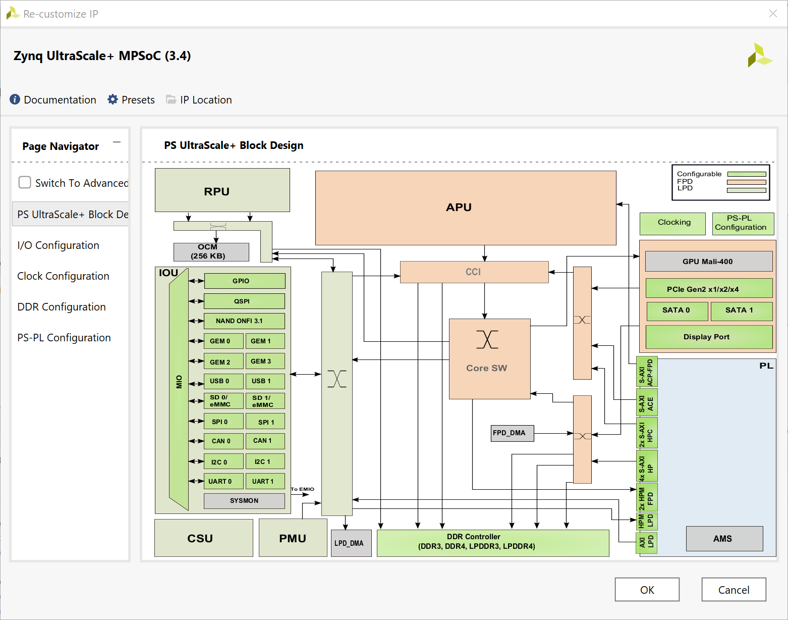The image size is (788, 620).
Task: Click the GEM 0 block
Action: coord(224,341)
